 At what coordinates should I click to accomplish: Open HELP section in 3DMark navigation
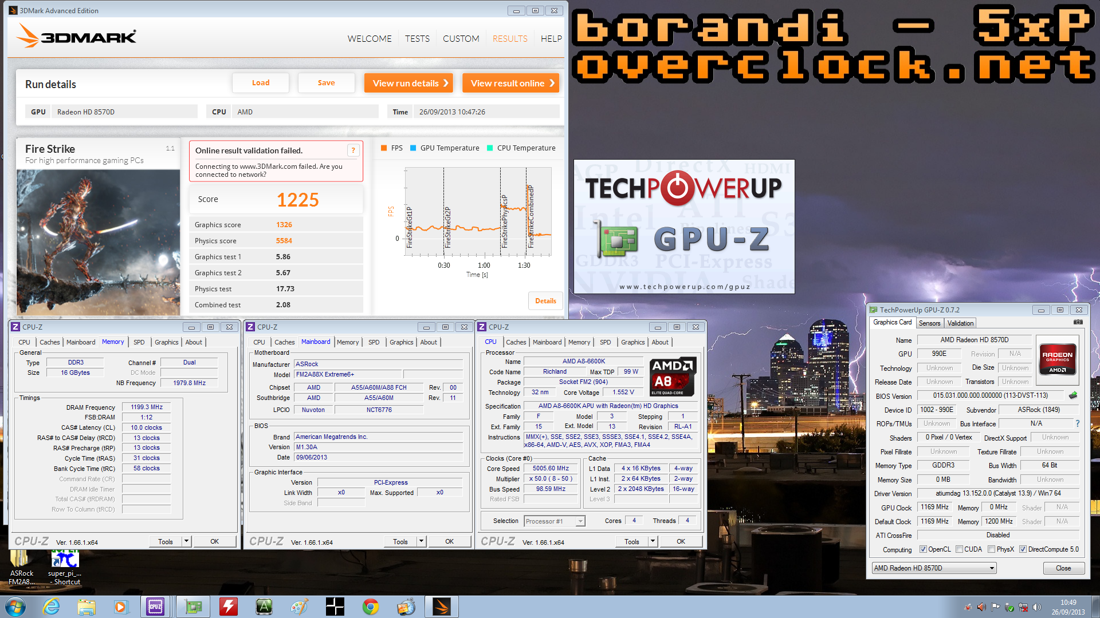tap(551, 38)
